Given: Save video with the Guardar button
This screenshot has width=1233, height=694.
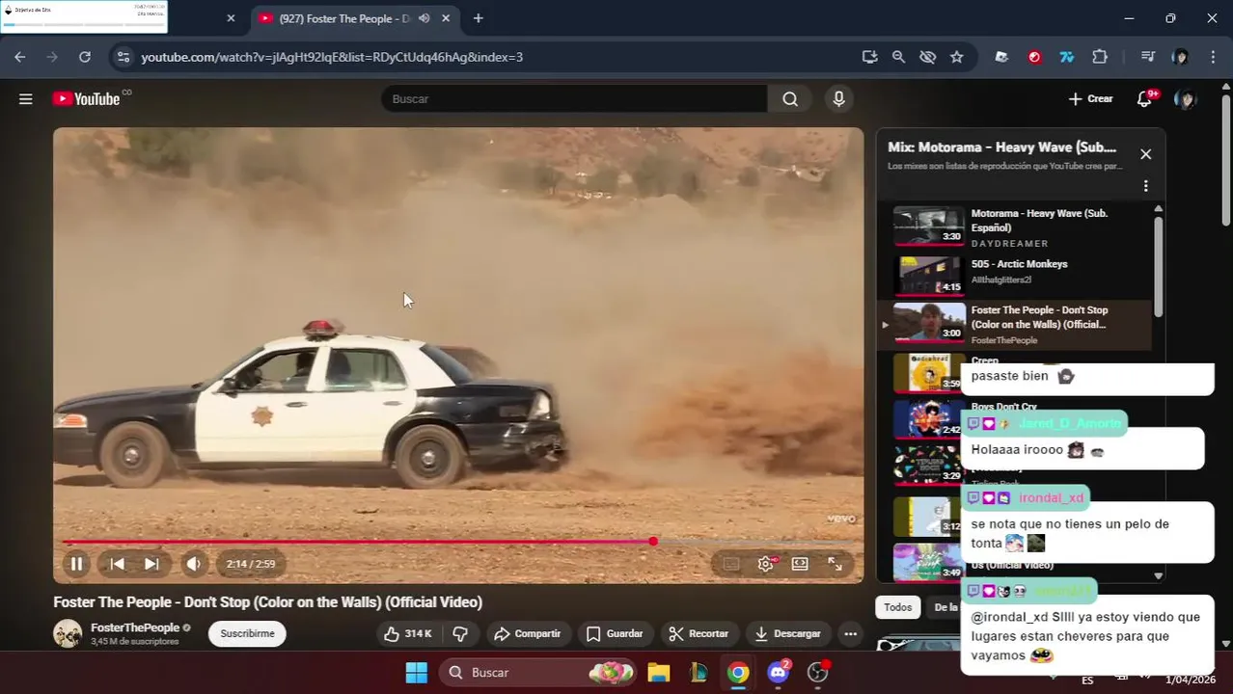Looking at the screenshot, I should [615, 633].
